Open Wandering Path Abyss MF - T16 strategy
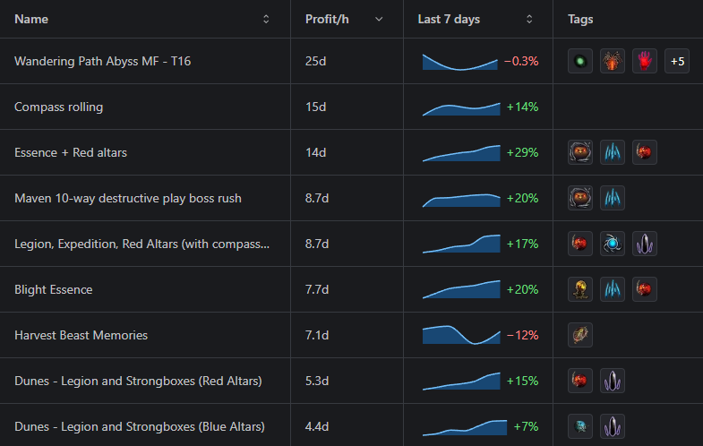Image resolution: width=703 pixels, height=446 pixels. click(102, 61)
